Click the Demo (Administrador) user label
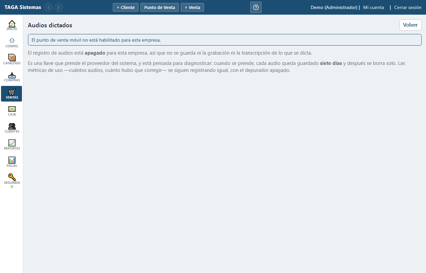 tap(334, 7)
